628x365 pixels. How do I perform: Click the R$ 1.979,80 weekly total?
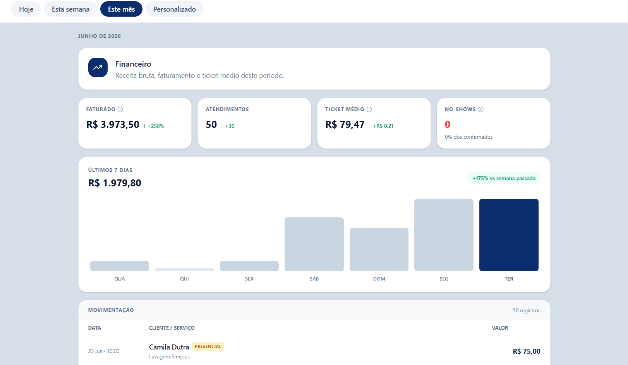click(115, 183)
